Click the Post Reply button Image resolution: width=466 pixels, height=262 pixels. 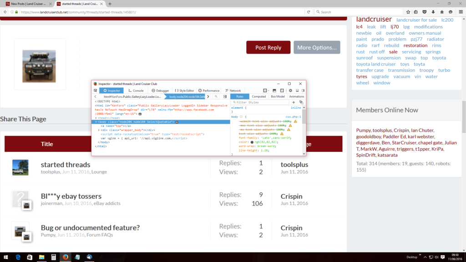pyautogui.click(x=268, y=47)
